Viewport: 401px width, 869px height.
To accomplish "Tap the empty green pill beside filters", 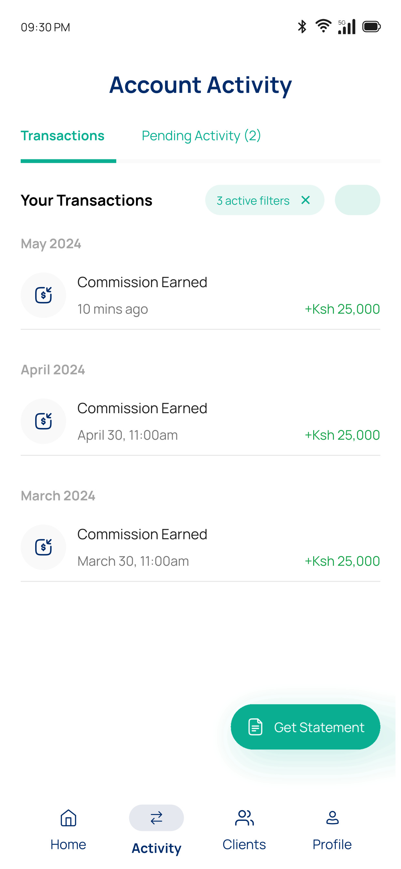I will (357, 200).
